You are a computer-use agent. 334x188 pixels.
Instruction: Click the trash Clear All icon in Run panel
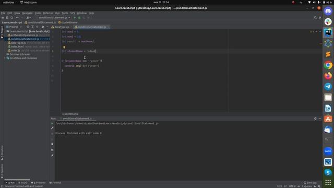(x=52, y=144)
